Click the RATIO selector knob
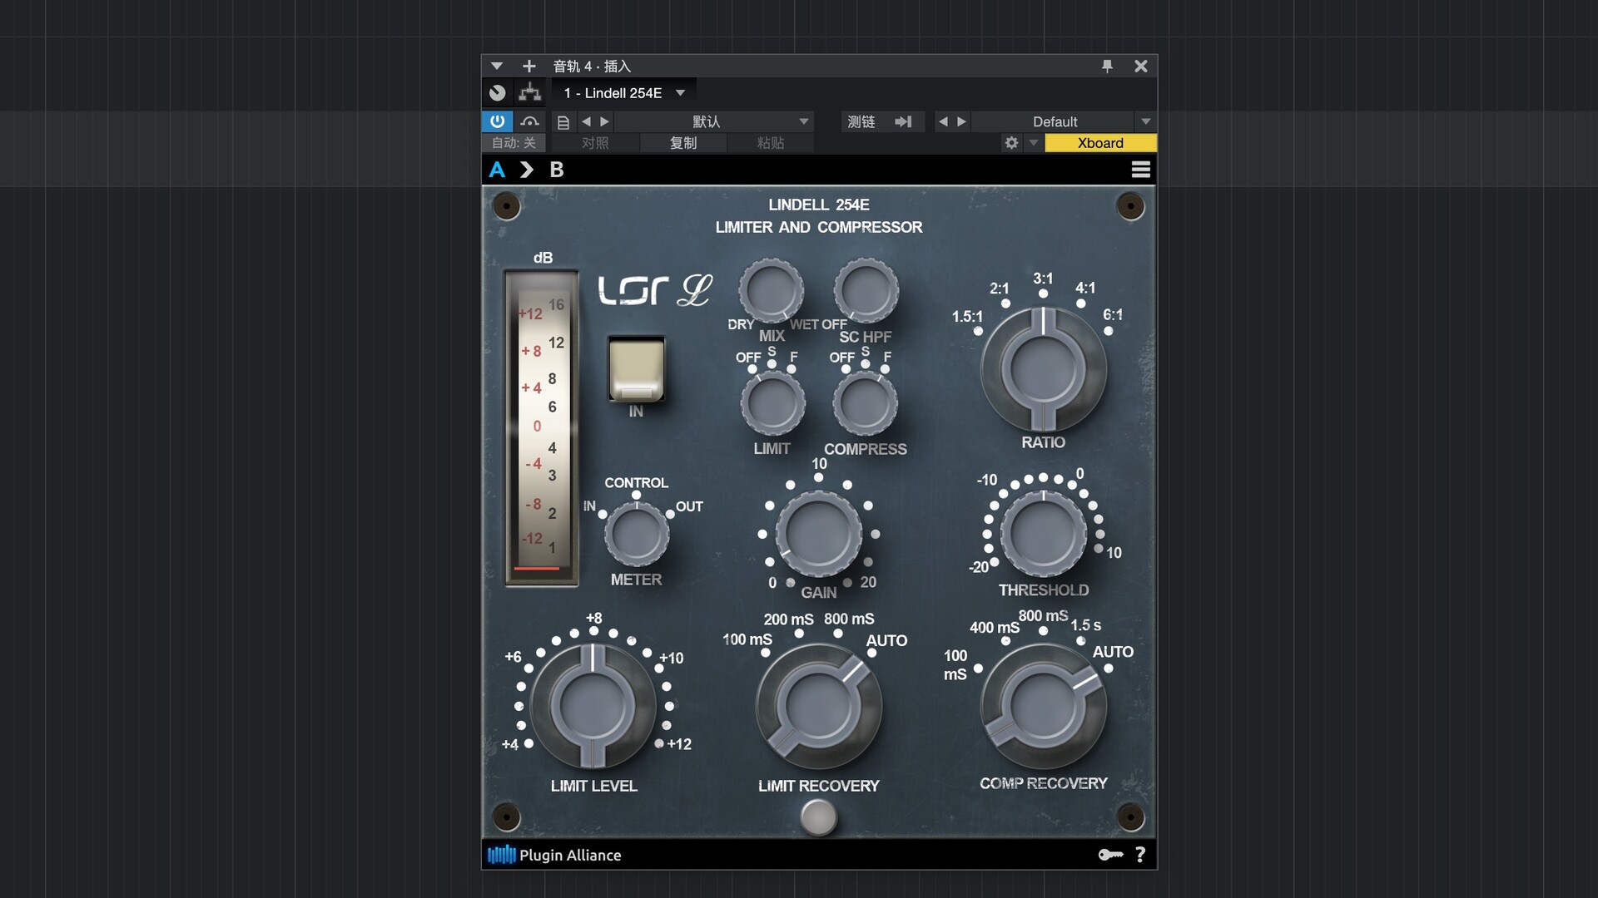1598x898 pixels. coord(1044,370)
